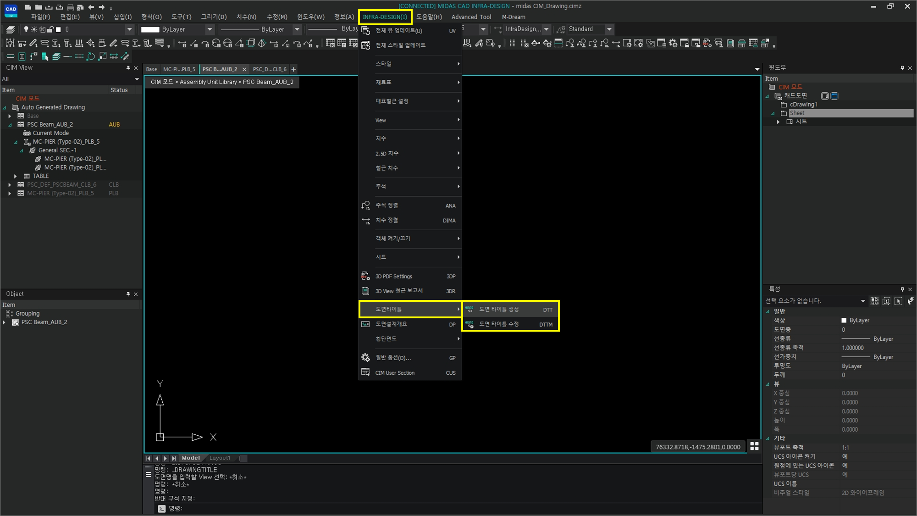This screenshot has height=516, width=917.
Task: Click the pick-object cursor icon in 특성 panel
Action: 898,301
